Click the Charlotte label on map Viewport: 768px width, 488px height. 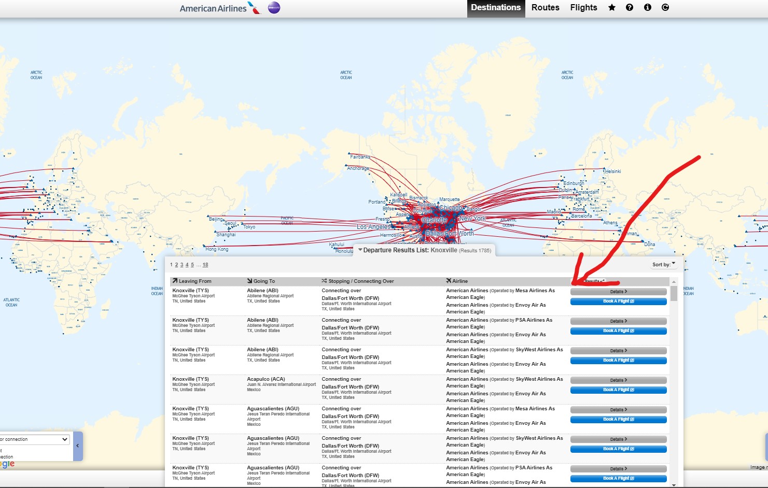[434, 220]
